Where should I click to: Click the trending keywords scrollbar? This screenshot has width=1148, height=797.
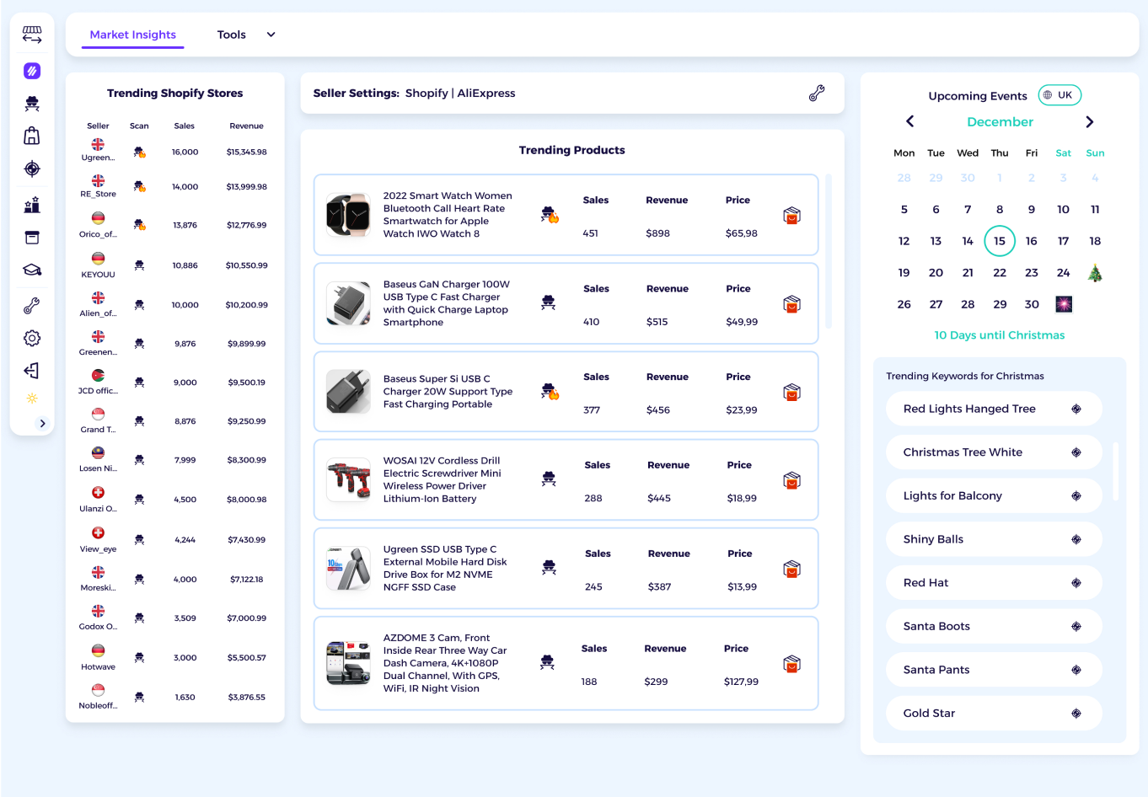(x=1115, y=472)
